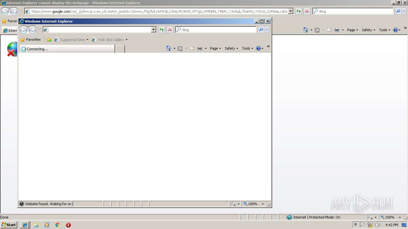Click Add to Favorites Bar star icon
This screenshot has height=229, width=408.
click(49, 40)
